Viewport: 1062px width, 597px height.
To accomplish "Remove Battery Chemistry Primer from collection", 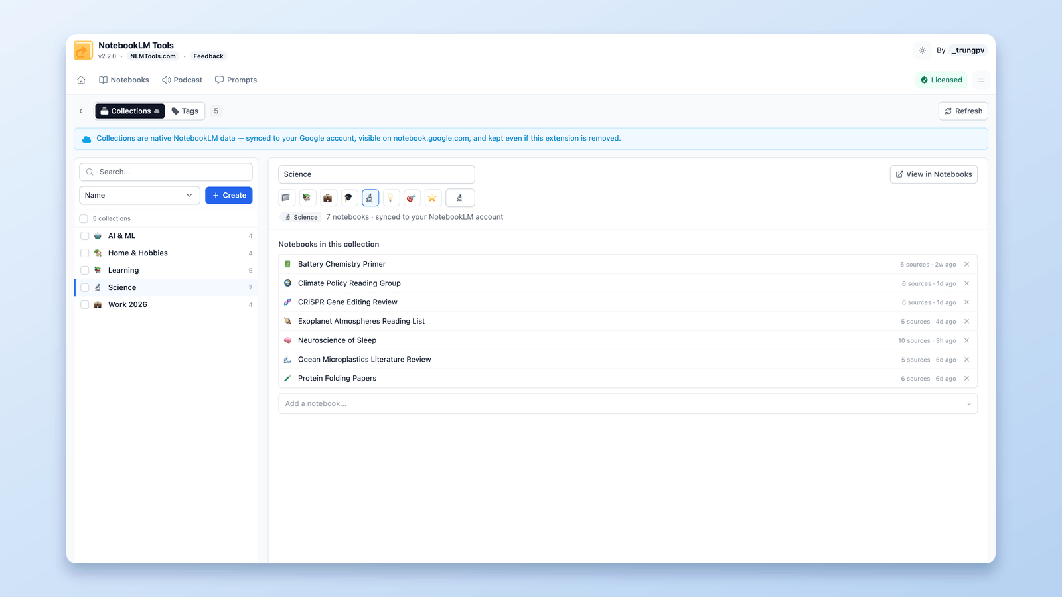I will click(966, 264).
